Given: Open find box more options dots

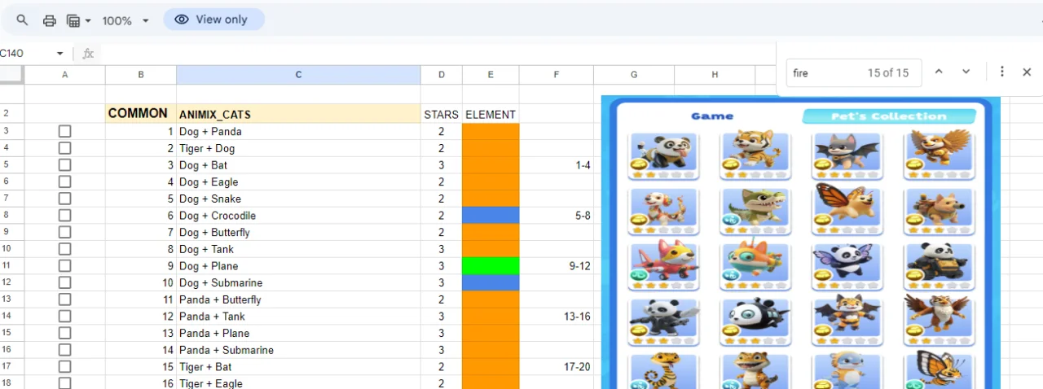Looking at the screenshot, I should (1002, 72).
